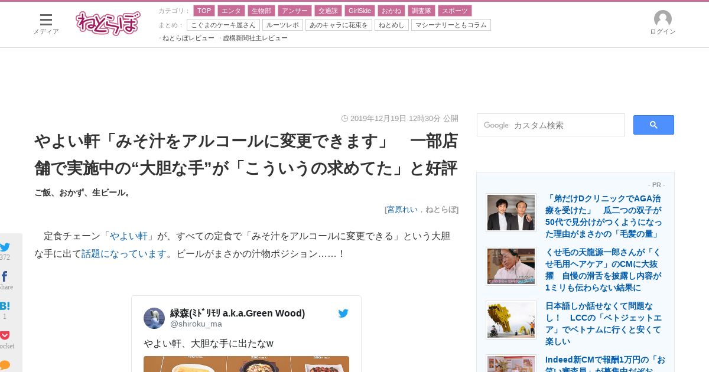Open 日本語しか話せなくて article headline
This screenshot has width=709, height=372.
604,324
